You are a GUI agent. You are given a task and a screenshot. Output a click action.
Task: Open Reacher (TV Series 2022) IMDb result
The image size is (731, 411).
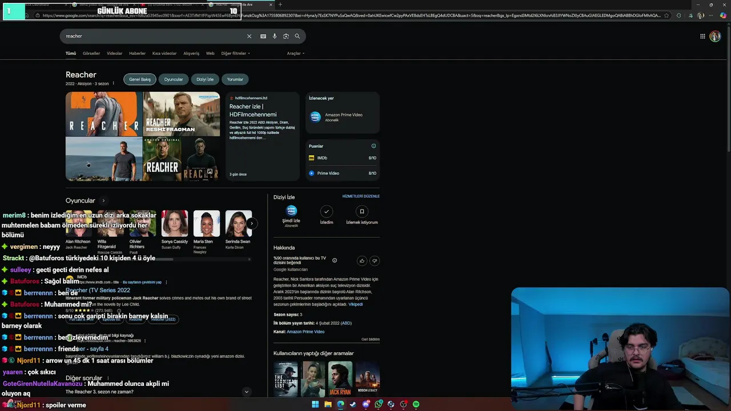click(x=98, y=290)
